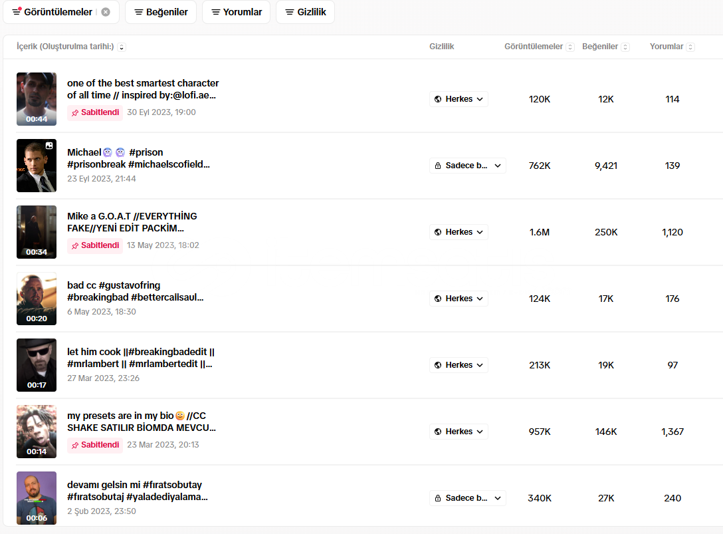Open thumbnail of the 00:44 smartest character video
Viewport: 723px width, 534px height.
tap(37, 99)
